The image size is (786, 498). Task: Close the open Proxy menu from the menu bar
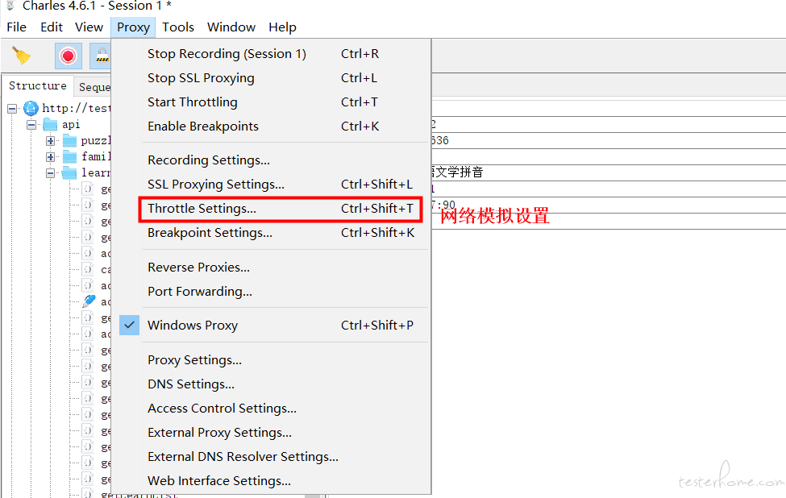pos(133,27)
